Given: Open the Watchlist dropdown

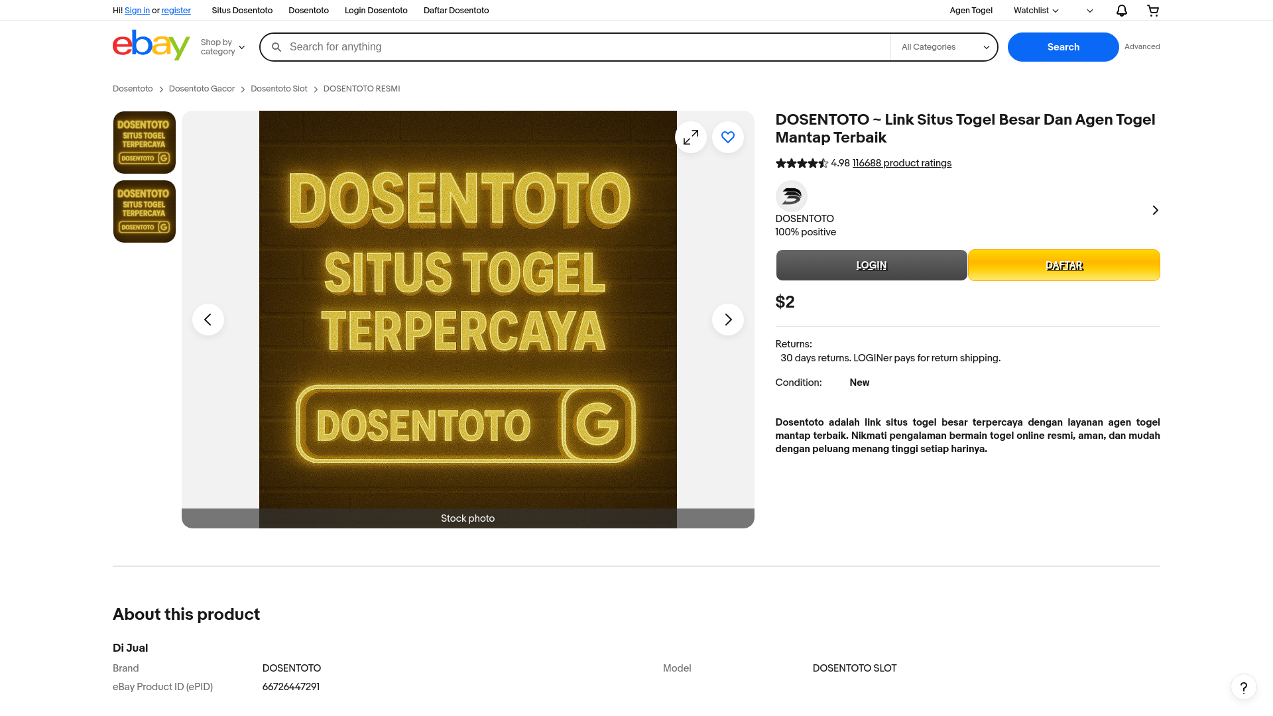Looking at the screenshot, I should (x=1036, y=11).
